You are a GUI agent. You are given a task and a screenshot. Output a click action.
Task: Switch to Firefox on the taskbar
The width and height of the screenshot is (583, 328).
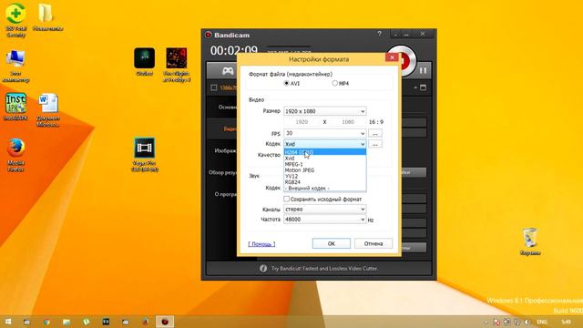pyautogui.click(x=145, y=322)
